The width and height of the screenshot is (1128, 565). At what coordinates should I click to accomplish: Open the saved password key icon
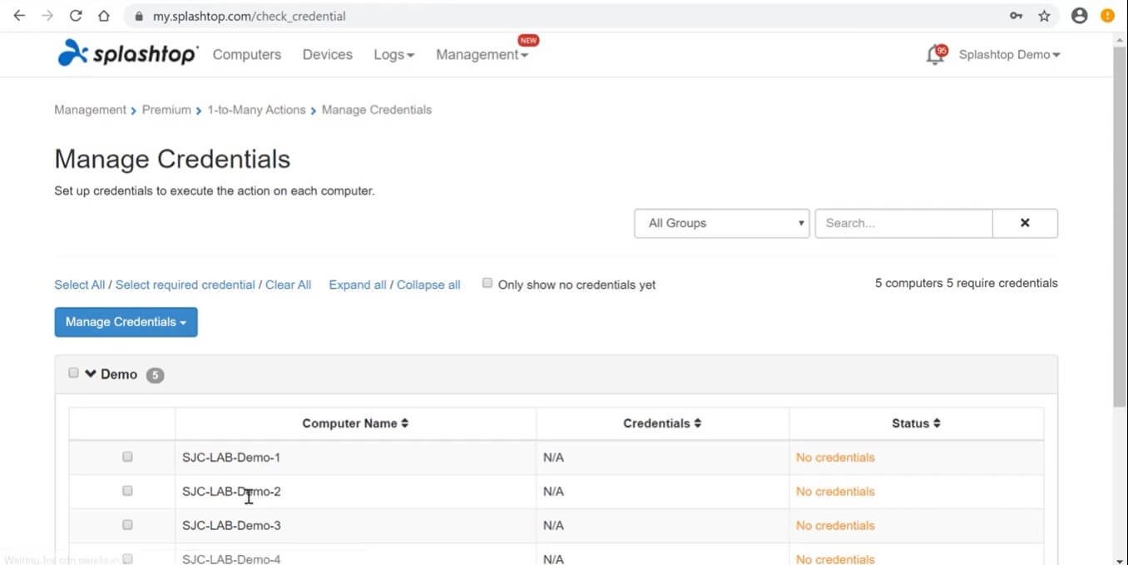click(x=1016, y=16)
